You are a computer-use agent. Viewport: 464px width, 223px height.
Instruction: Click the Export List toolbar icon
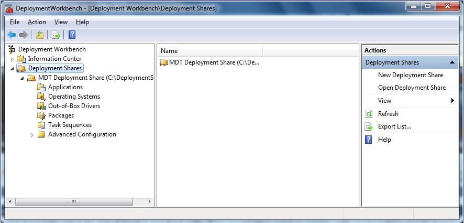coord(56,35)
